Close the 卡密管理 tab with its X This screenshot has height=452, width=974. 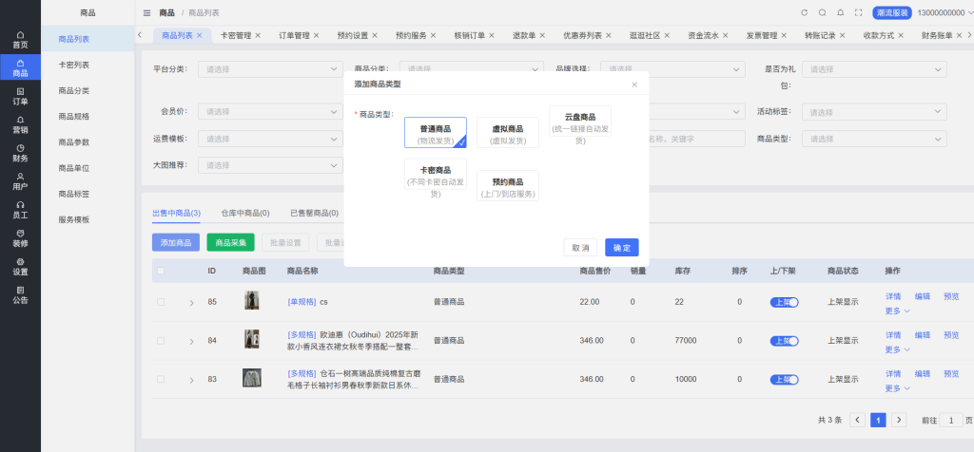pos(258,35)
